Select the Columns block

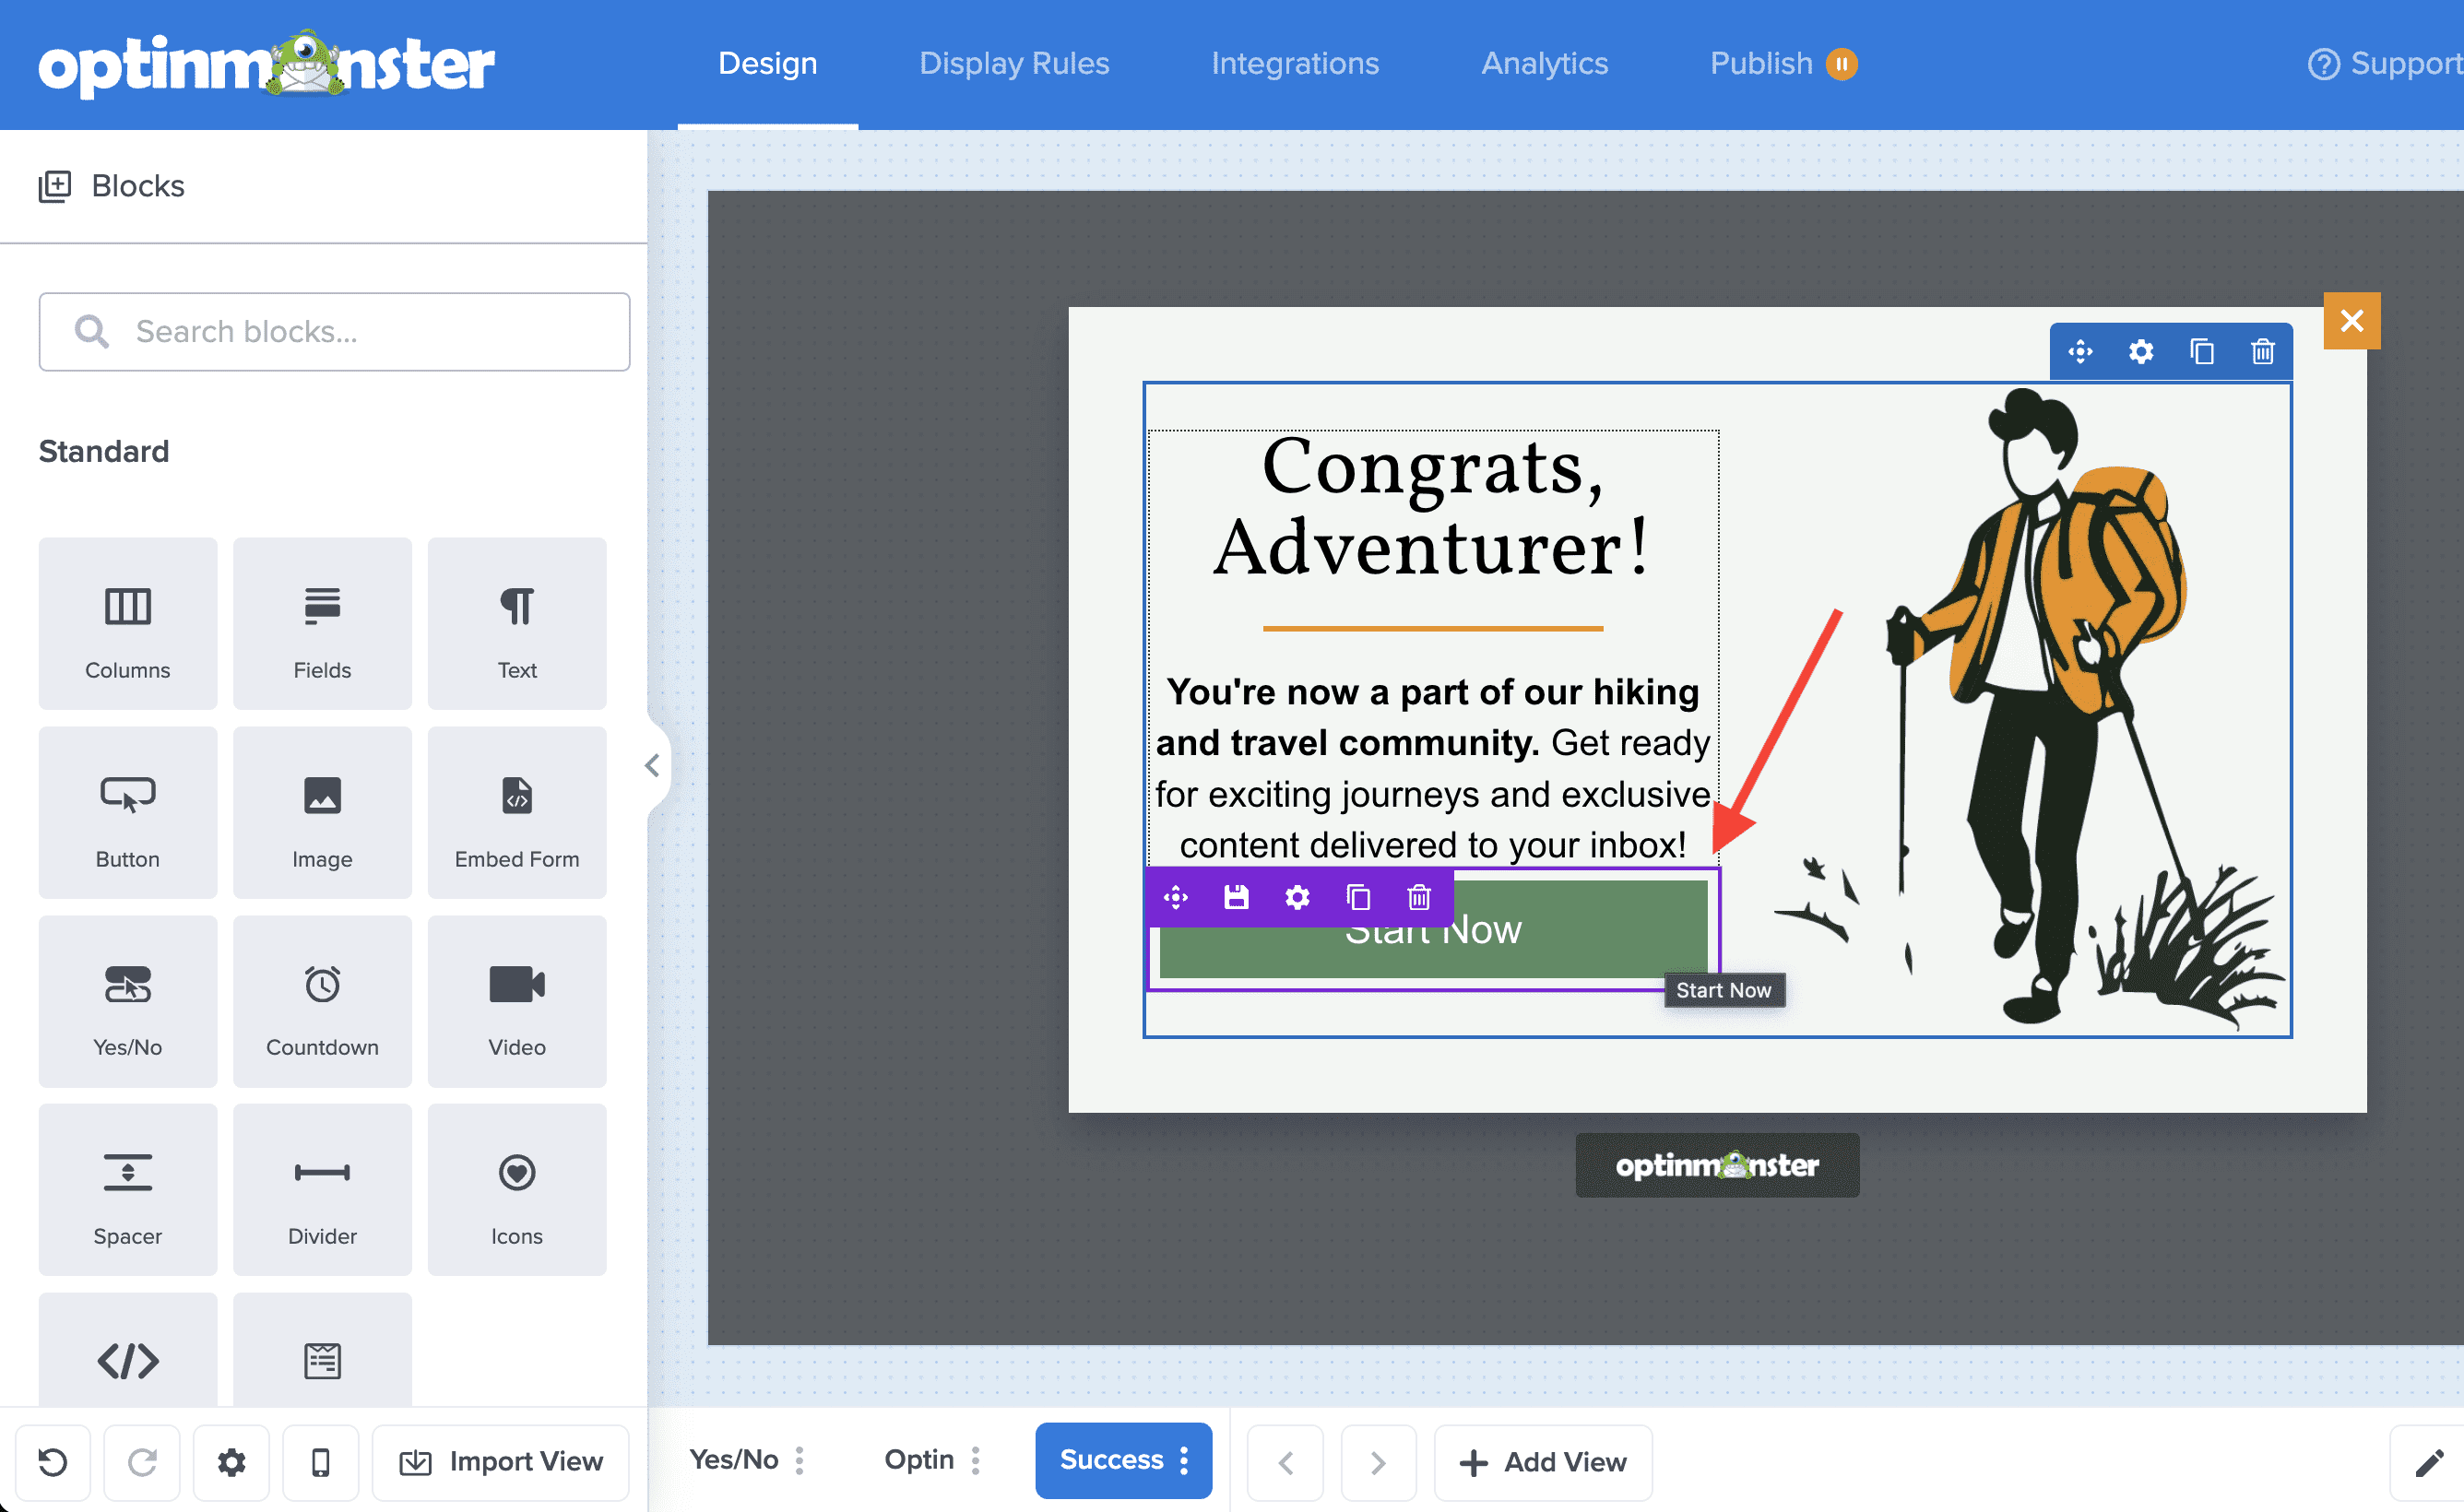pos(127,623)
